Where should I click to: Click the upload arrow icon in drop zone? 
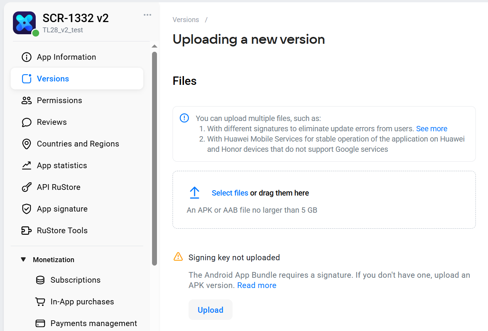[x=195, y=193]
